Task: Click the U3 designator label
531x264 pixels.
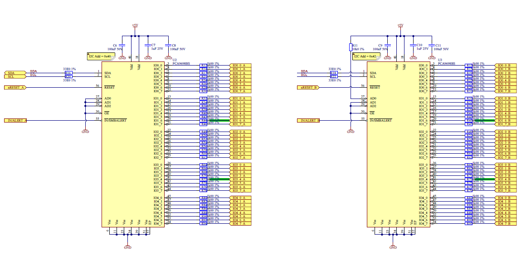Action: (x=440, y=60)
